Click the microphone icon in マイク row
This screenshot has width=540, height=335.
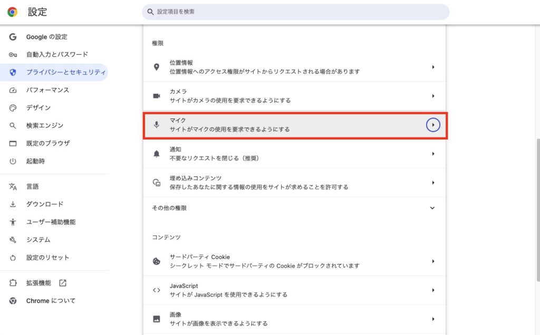click(156, 125)
